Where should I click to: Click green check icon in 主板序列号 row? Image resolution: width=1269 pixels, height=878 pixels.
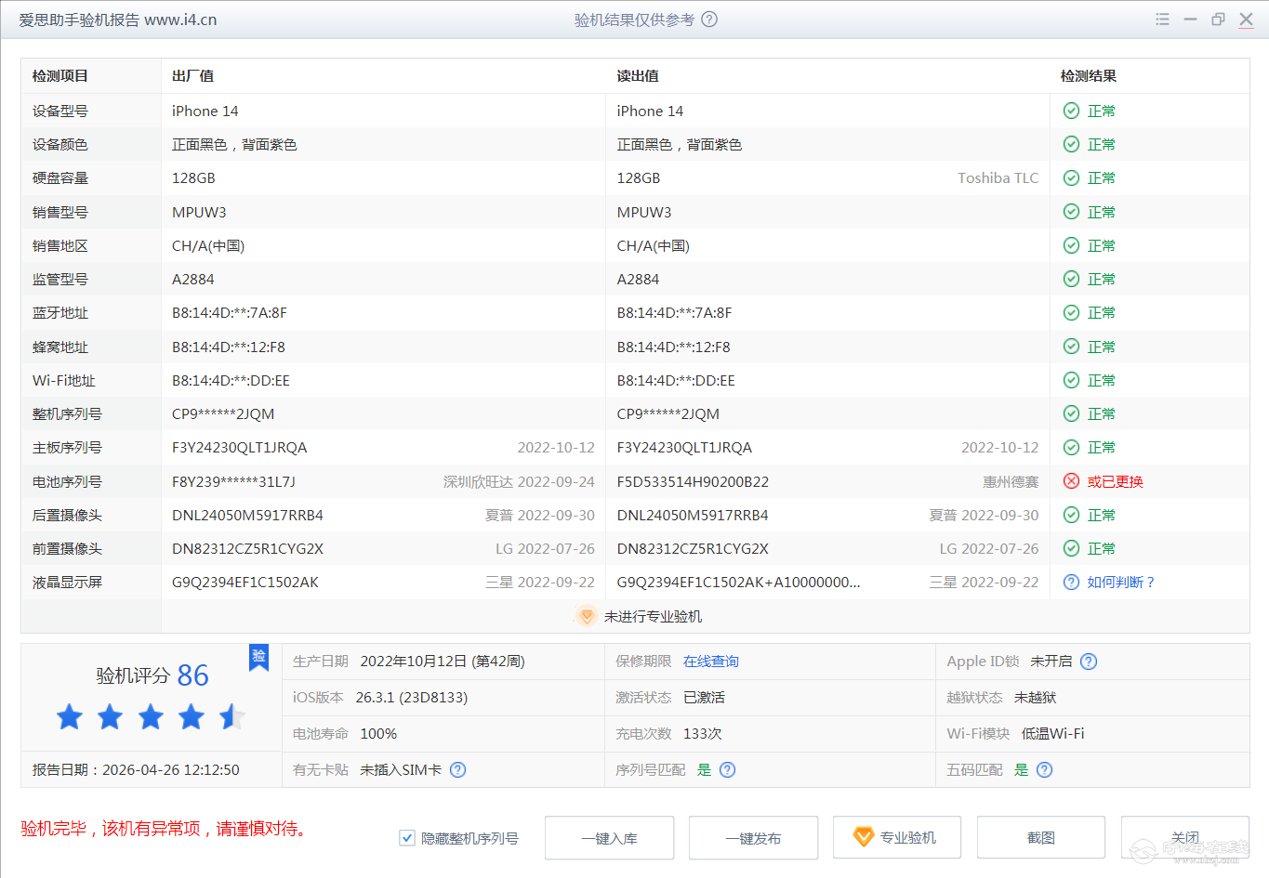1071,448
